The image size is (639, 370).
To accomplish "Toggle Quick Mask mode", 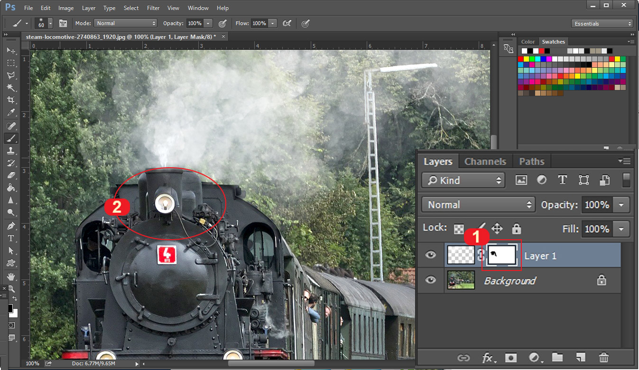I will click(x=11, y=325).
